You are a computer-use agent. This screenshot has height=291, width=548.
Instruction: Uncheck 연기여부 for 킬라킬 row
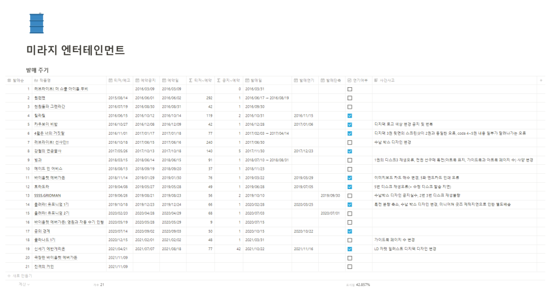350,116
